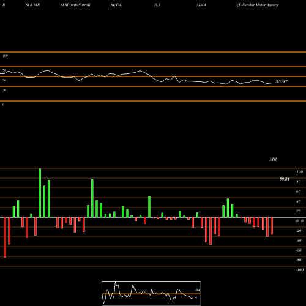Click the MR right-axis label 100

(300, 172)
